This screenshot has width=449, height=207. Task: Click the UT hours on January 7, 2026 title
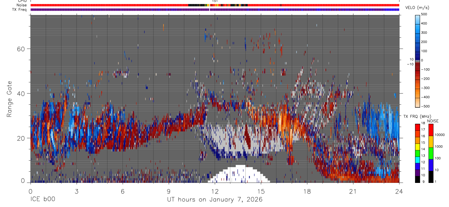(x=215, y=200)
